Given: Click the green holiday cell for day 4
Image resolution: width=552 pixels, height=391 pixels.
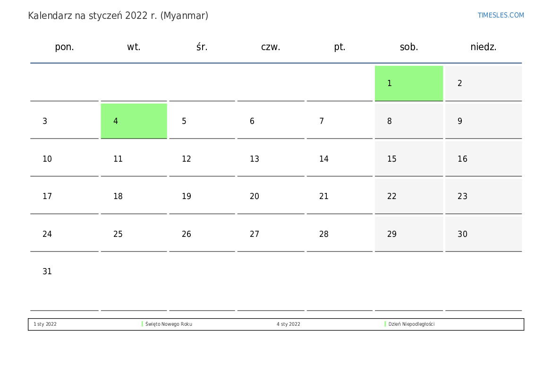Looking at the screenshot, I should (134, 121).
